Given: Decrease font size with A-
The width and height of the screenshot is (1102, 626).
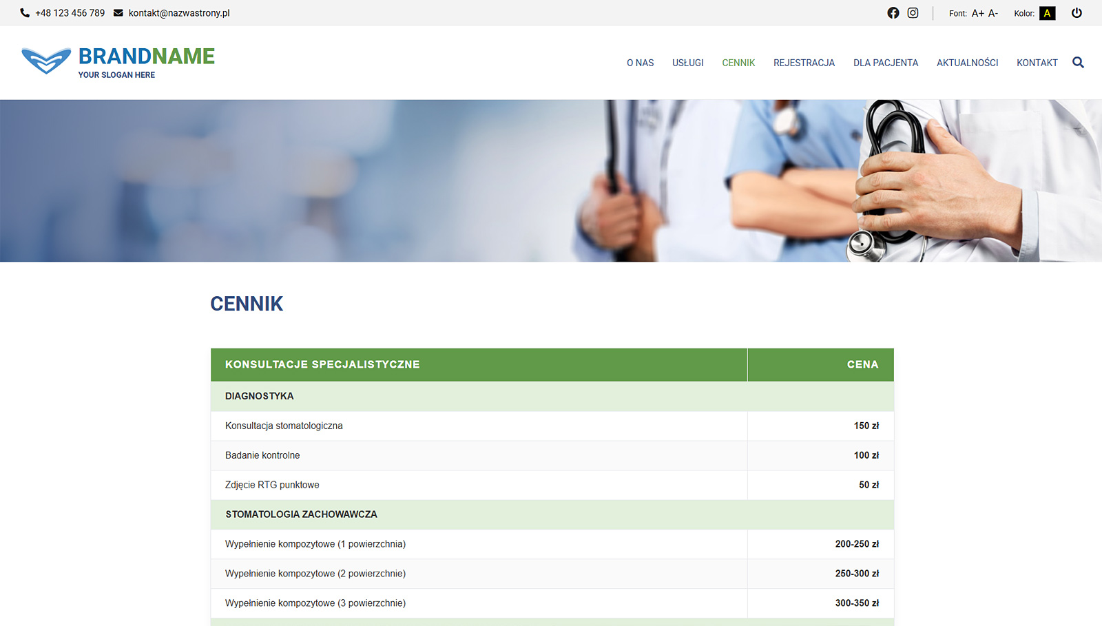Looking at the screenshot, I should tap(993, 13).
